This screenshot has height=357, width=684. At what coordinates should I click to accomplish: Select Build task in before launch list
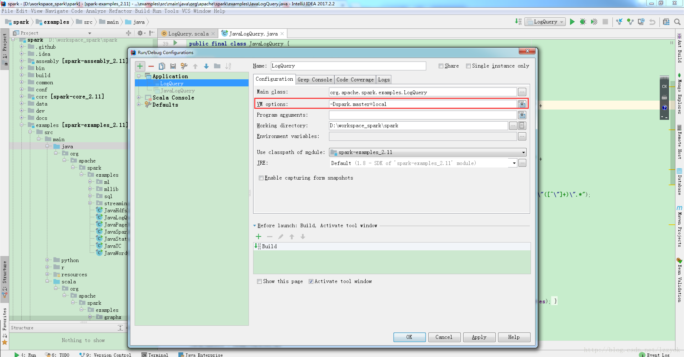coord(392,246)
